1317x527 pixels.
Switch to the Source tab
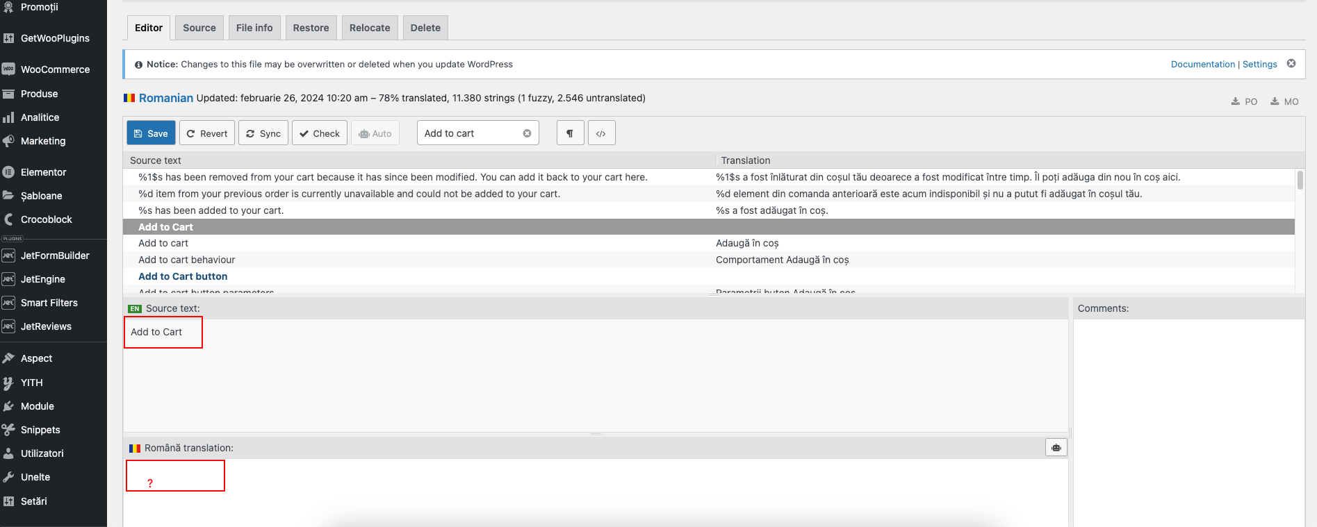pos(199,28)
